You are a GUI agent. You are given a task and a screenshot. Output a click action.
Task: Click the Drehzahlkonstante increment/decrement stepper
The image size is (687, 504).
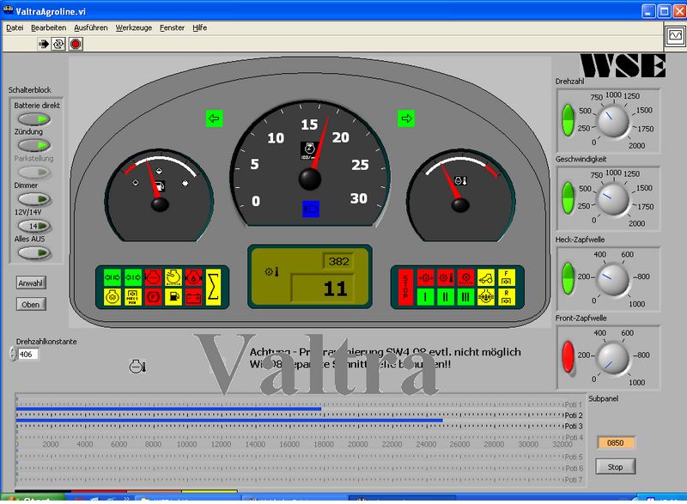(13, 354)
